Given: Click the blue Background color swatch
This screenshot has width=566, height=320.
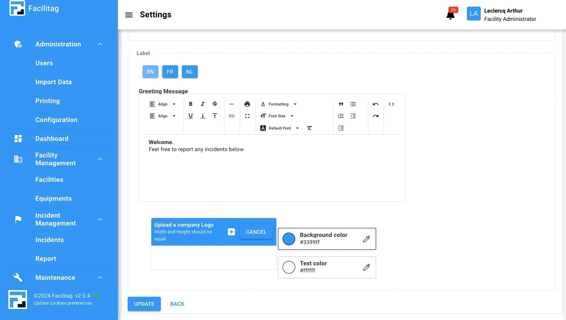Looking at the screenshot, I should pos(289,239).
